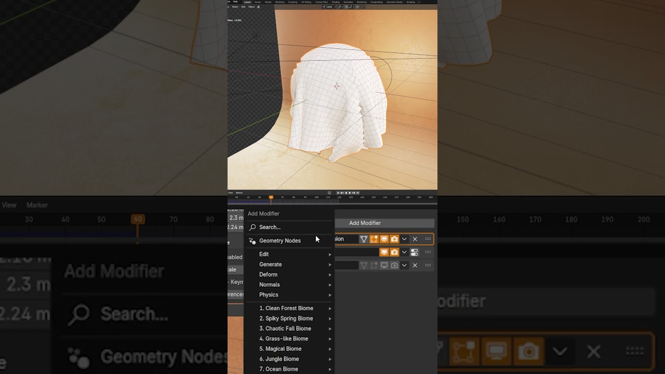Toggle render visibility of the Subdivision modifier
This screenshot has height=374, width=665.
[394, 239]
